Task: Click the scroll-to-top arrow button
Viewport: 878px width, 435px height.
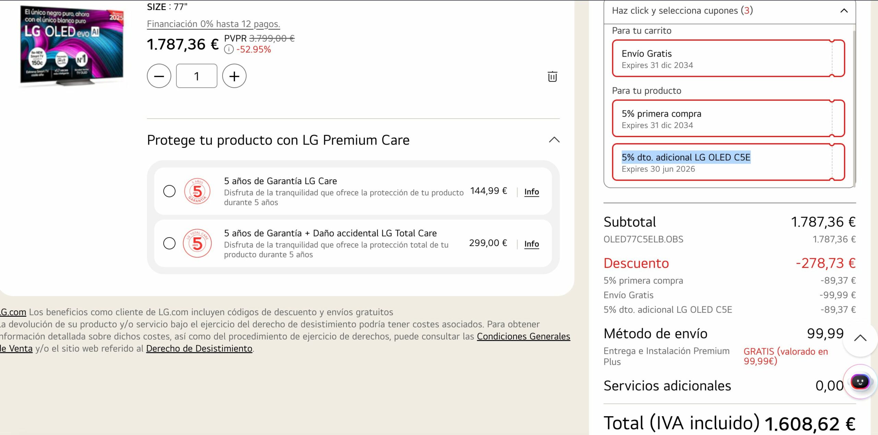Action: click(860, 338)
